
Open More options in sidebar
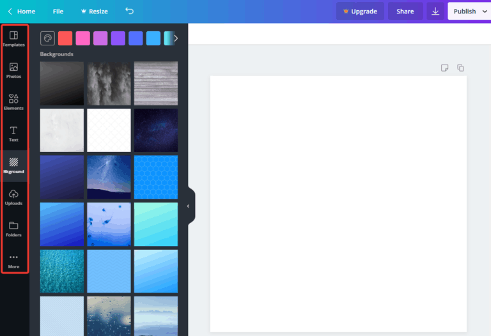13,261
